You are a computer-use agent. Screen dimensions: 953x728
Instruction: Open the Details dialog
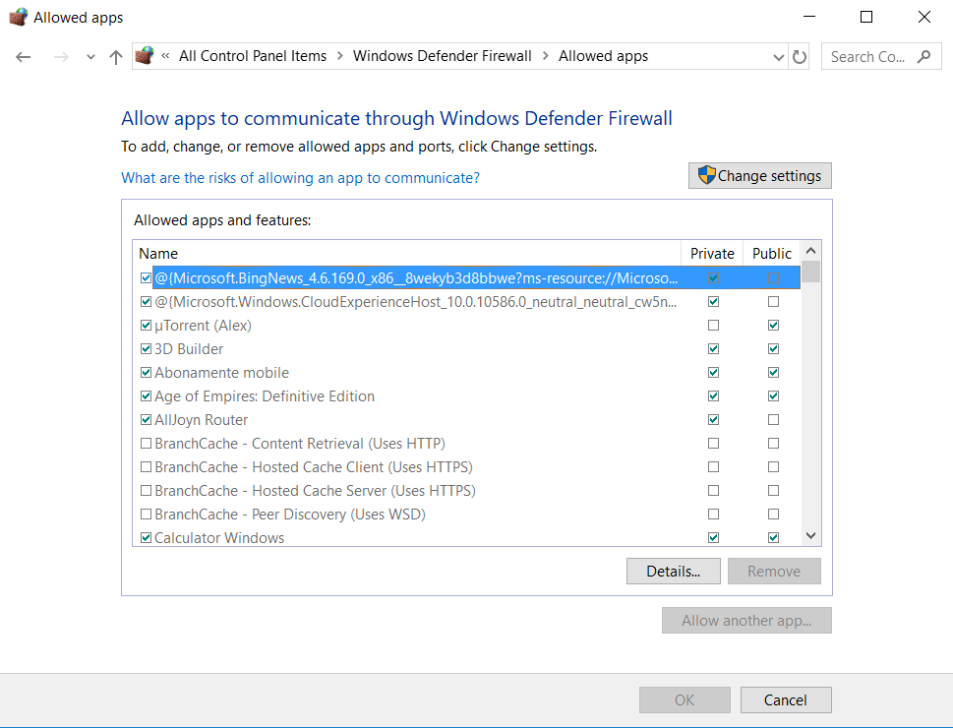click(x=674, y=572)
